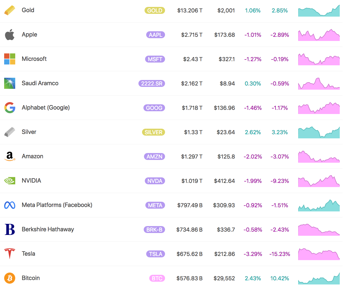Click the Amazon logo icon

click(10, 156)
